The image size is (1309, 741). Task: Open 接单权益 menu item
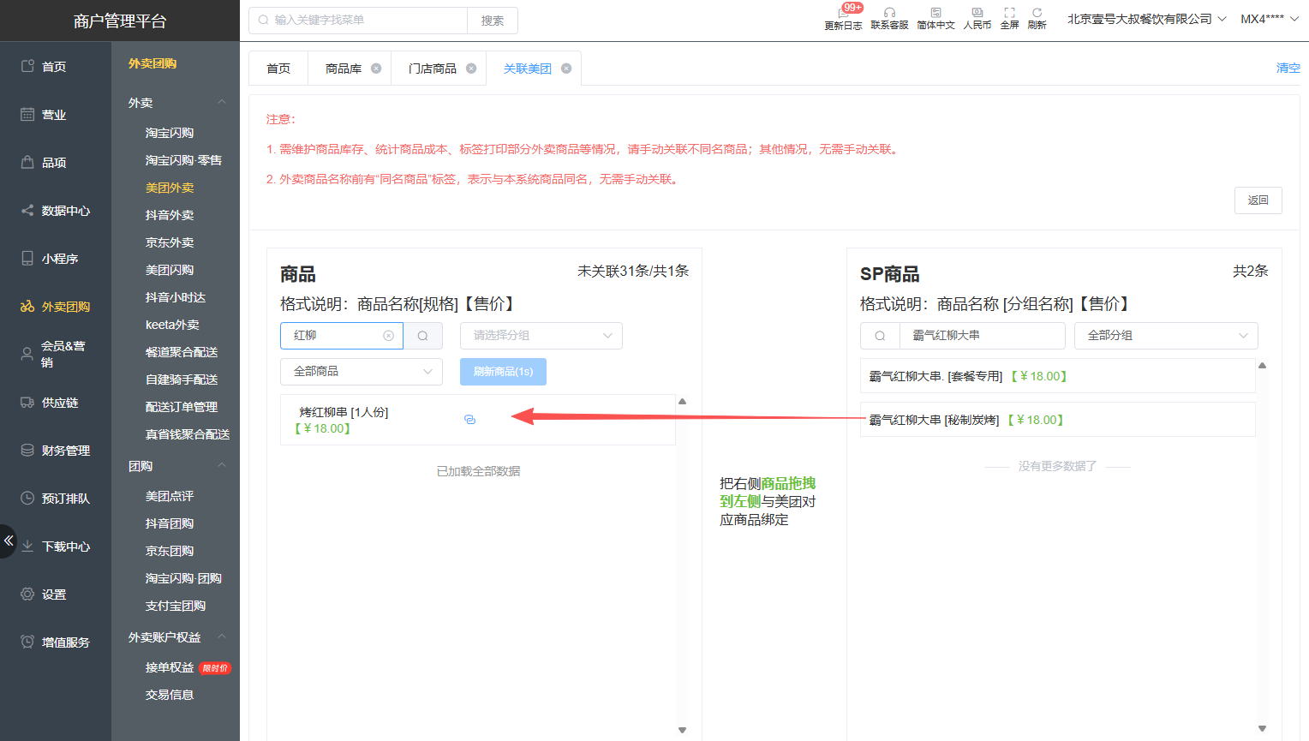170,667
